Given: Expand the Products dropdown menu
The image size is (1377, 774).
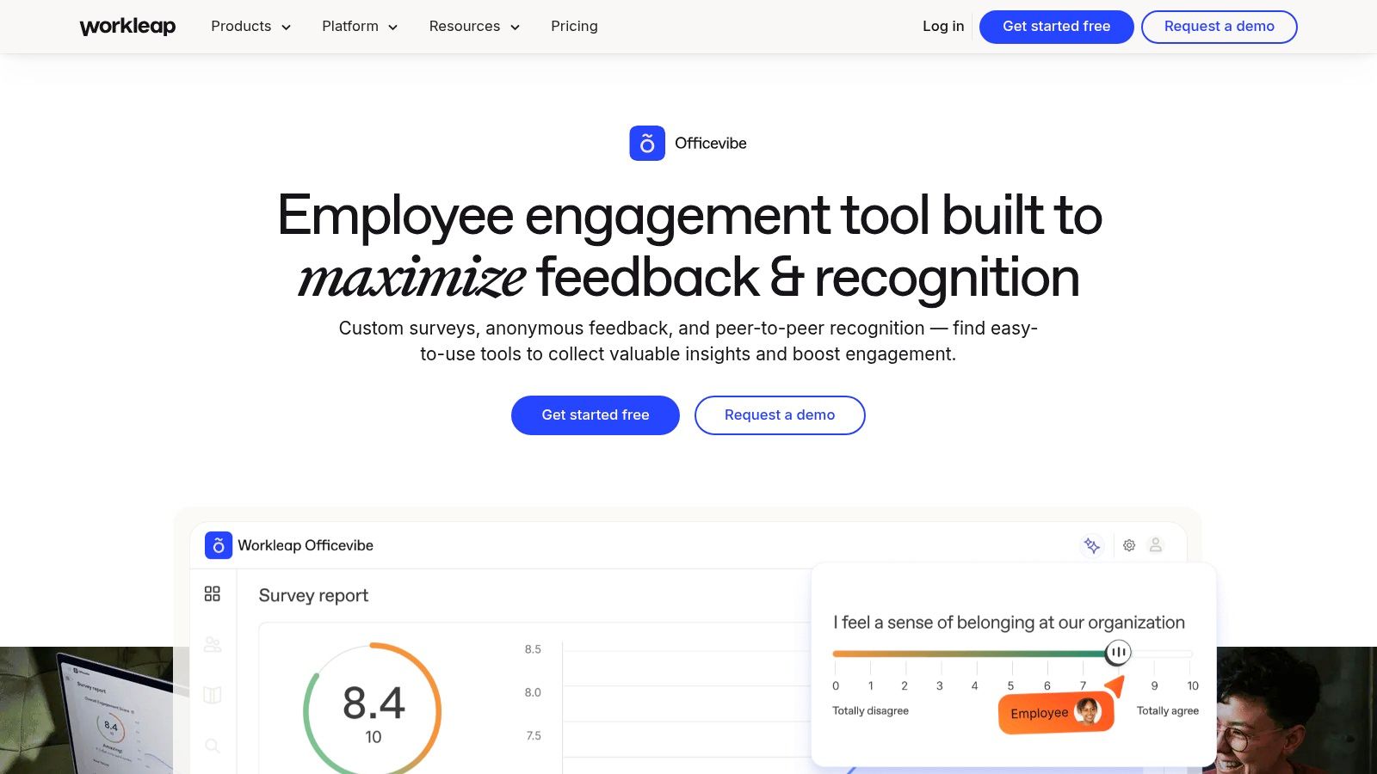Looking at the screenshot, I should (250, 27).
